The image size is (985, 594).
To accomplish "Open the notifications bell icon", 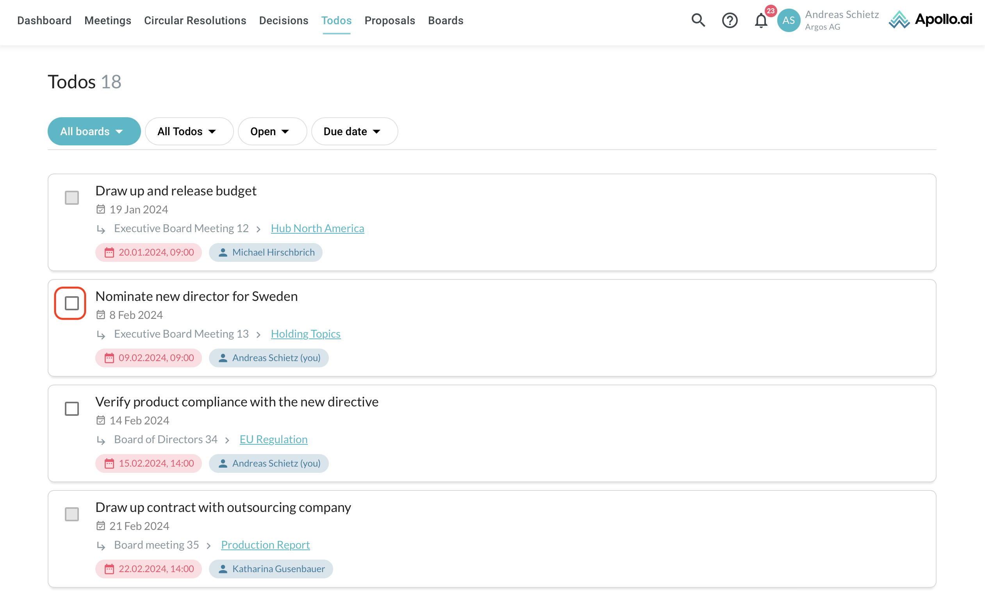I will coord(761,21).
